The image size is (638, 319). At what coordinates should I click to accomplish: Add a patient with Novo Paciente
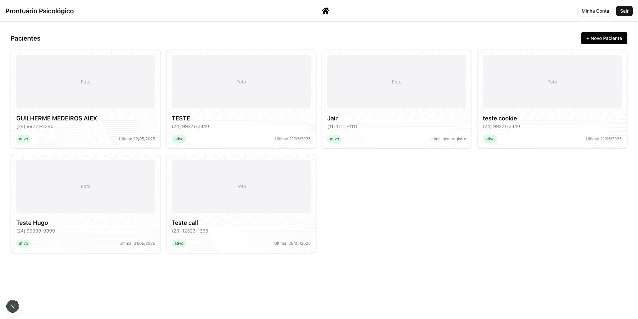(x=604, y=38)
